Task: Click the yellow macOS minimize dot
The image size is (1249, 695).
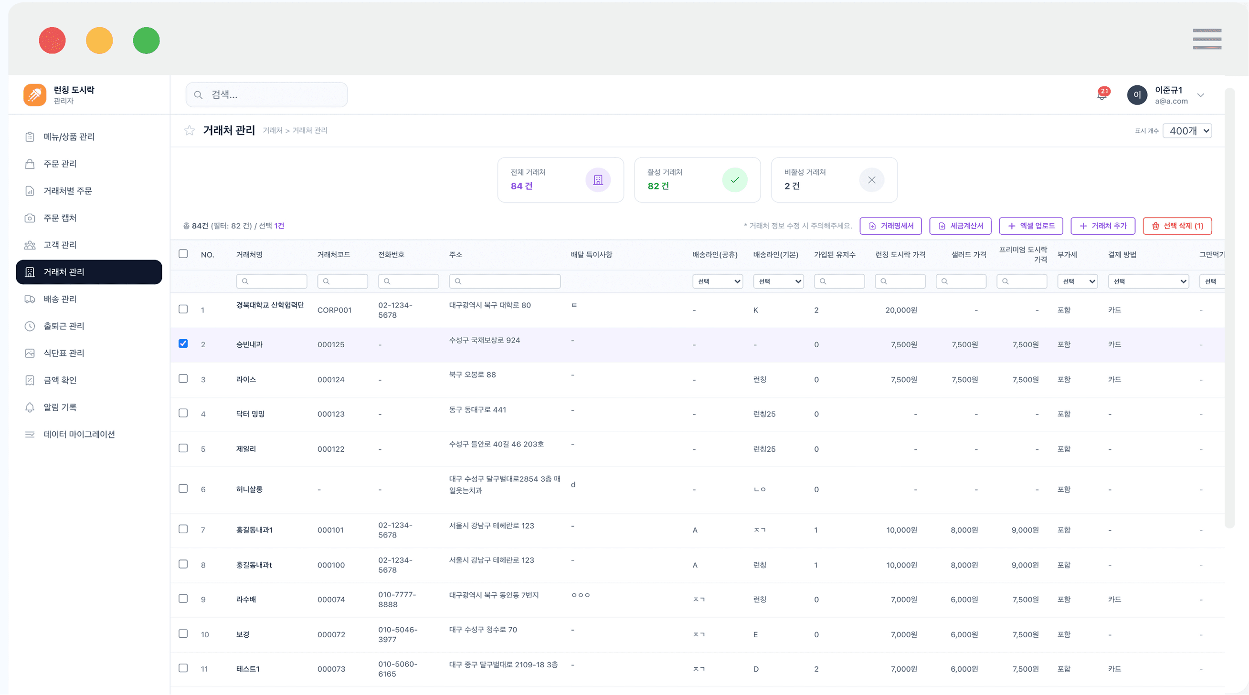Action: (99, 40)
